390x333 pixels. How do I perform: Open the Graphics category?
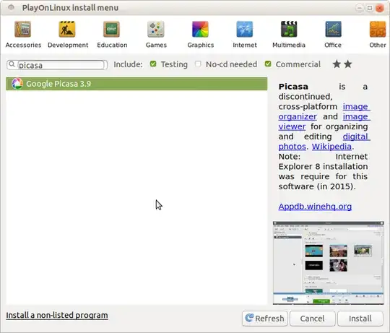[201, 35]
